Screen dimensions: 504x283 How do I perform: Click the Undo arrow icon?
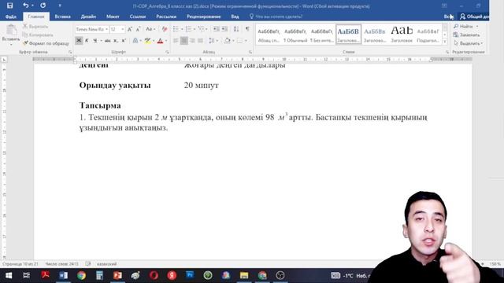pyautogui.click(x=26, y=6)
